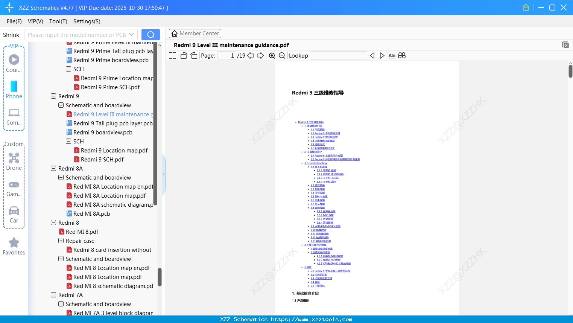Open 'Red MI 8A Location map.pdf'
Image resolution: width=573 pixels, height=323 pixels.
(109, 195)
